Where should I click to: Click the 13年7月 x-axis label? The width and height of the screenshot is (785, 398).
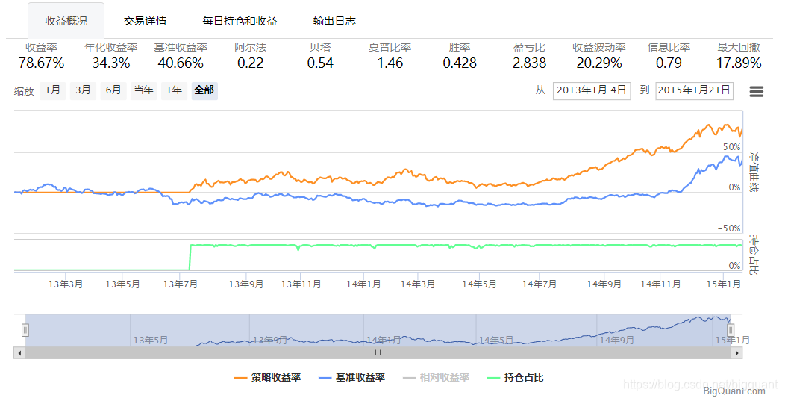tap(181, 284)
